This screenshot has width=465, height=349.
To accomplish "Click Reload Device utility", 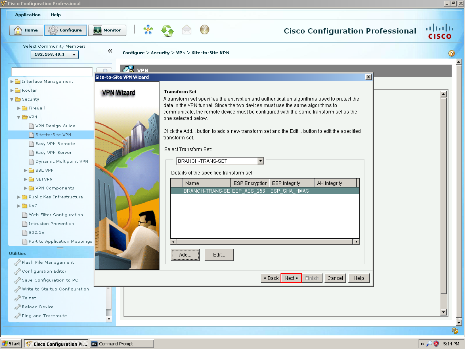I will tap(38, 307).
